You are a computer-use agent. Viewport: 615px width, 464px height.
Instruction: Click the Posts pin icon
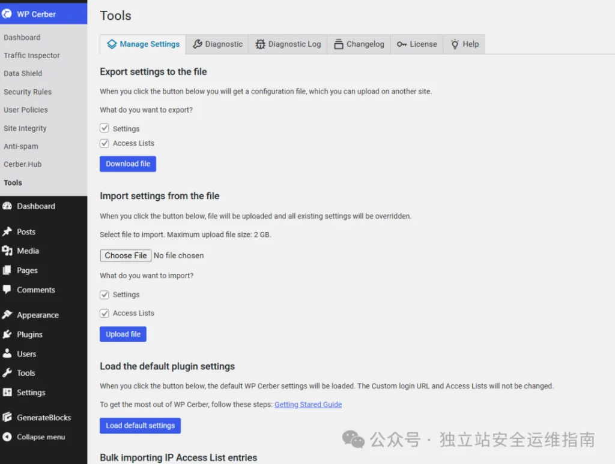coord(7,231)
